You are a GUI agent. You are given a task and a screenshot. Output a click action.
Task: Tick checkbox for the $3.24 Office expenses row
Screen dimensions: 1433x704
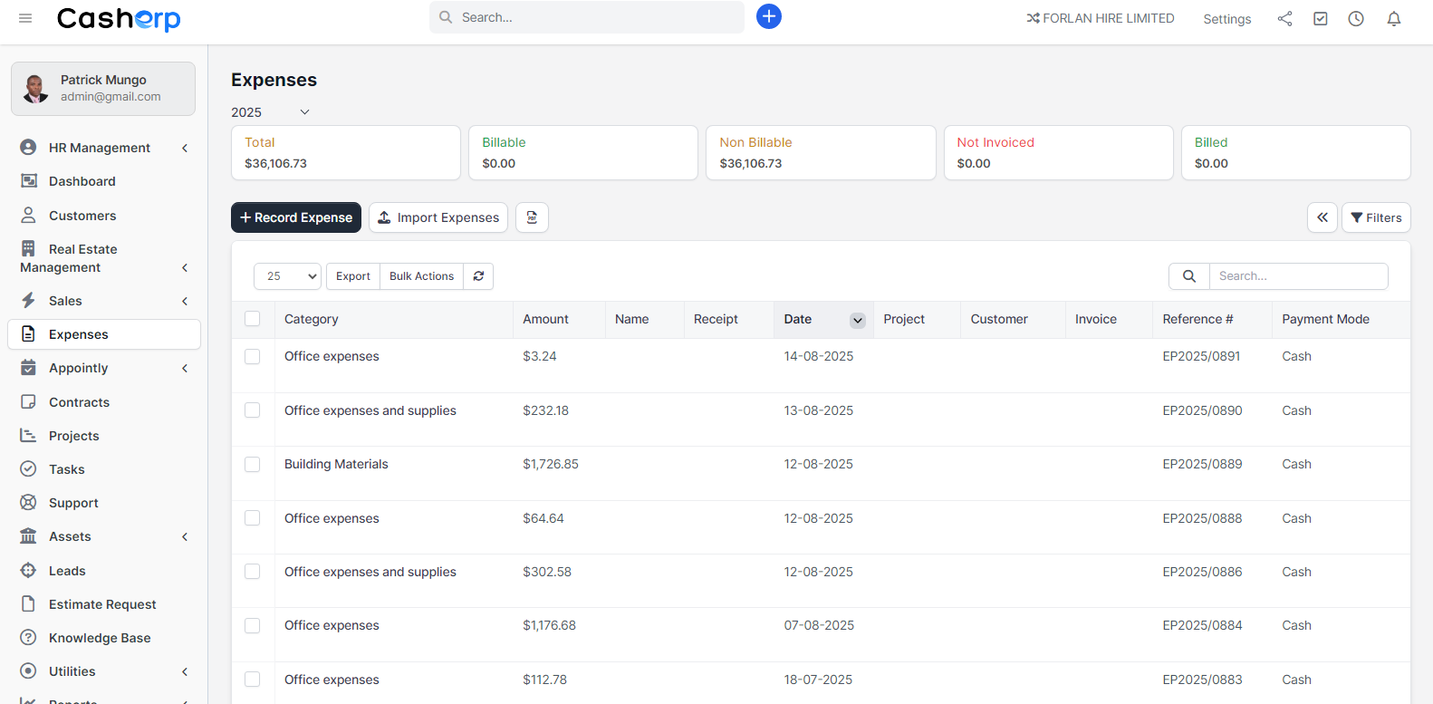pos(253,357)
